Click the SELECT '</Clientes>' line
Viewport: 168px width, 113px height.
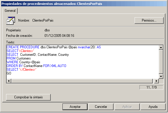click(21, 70)
